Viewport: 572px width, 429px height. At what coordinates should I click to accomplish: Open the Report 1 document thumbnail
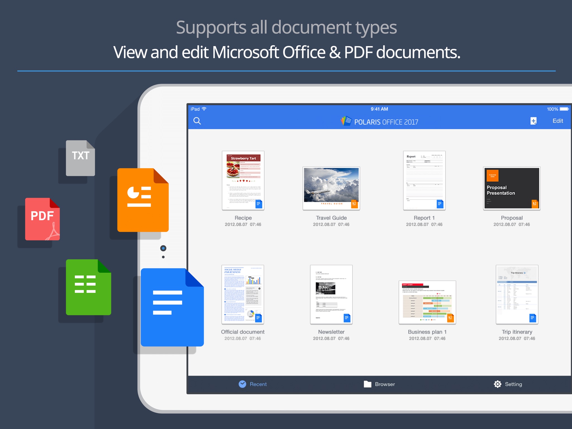424,181
